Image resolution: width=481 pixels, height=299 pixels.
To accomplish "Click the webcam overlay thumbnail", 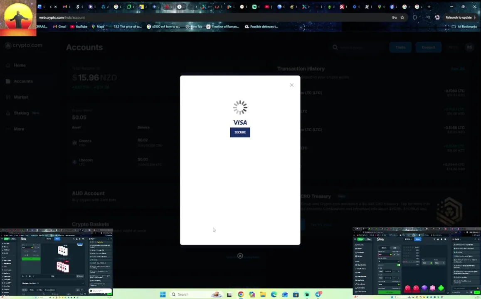I will pyautogui.click(x=18, y=18).
